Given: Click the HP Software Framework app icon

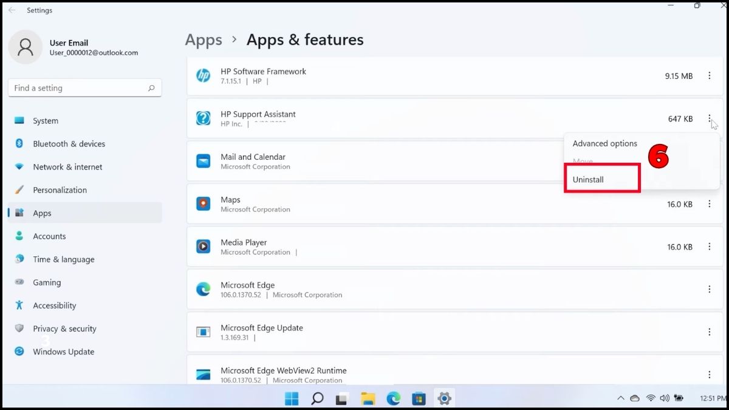Looking at the screenshot, I should (203, 75).
